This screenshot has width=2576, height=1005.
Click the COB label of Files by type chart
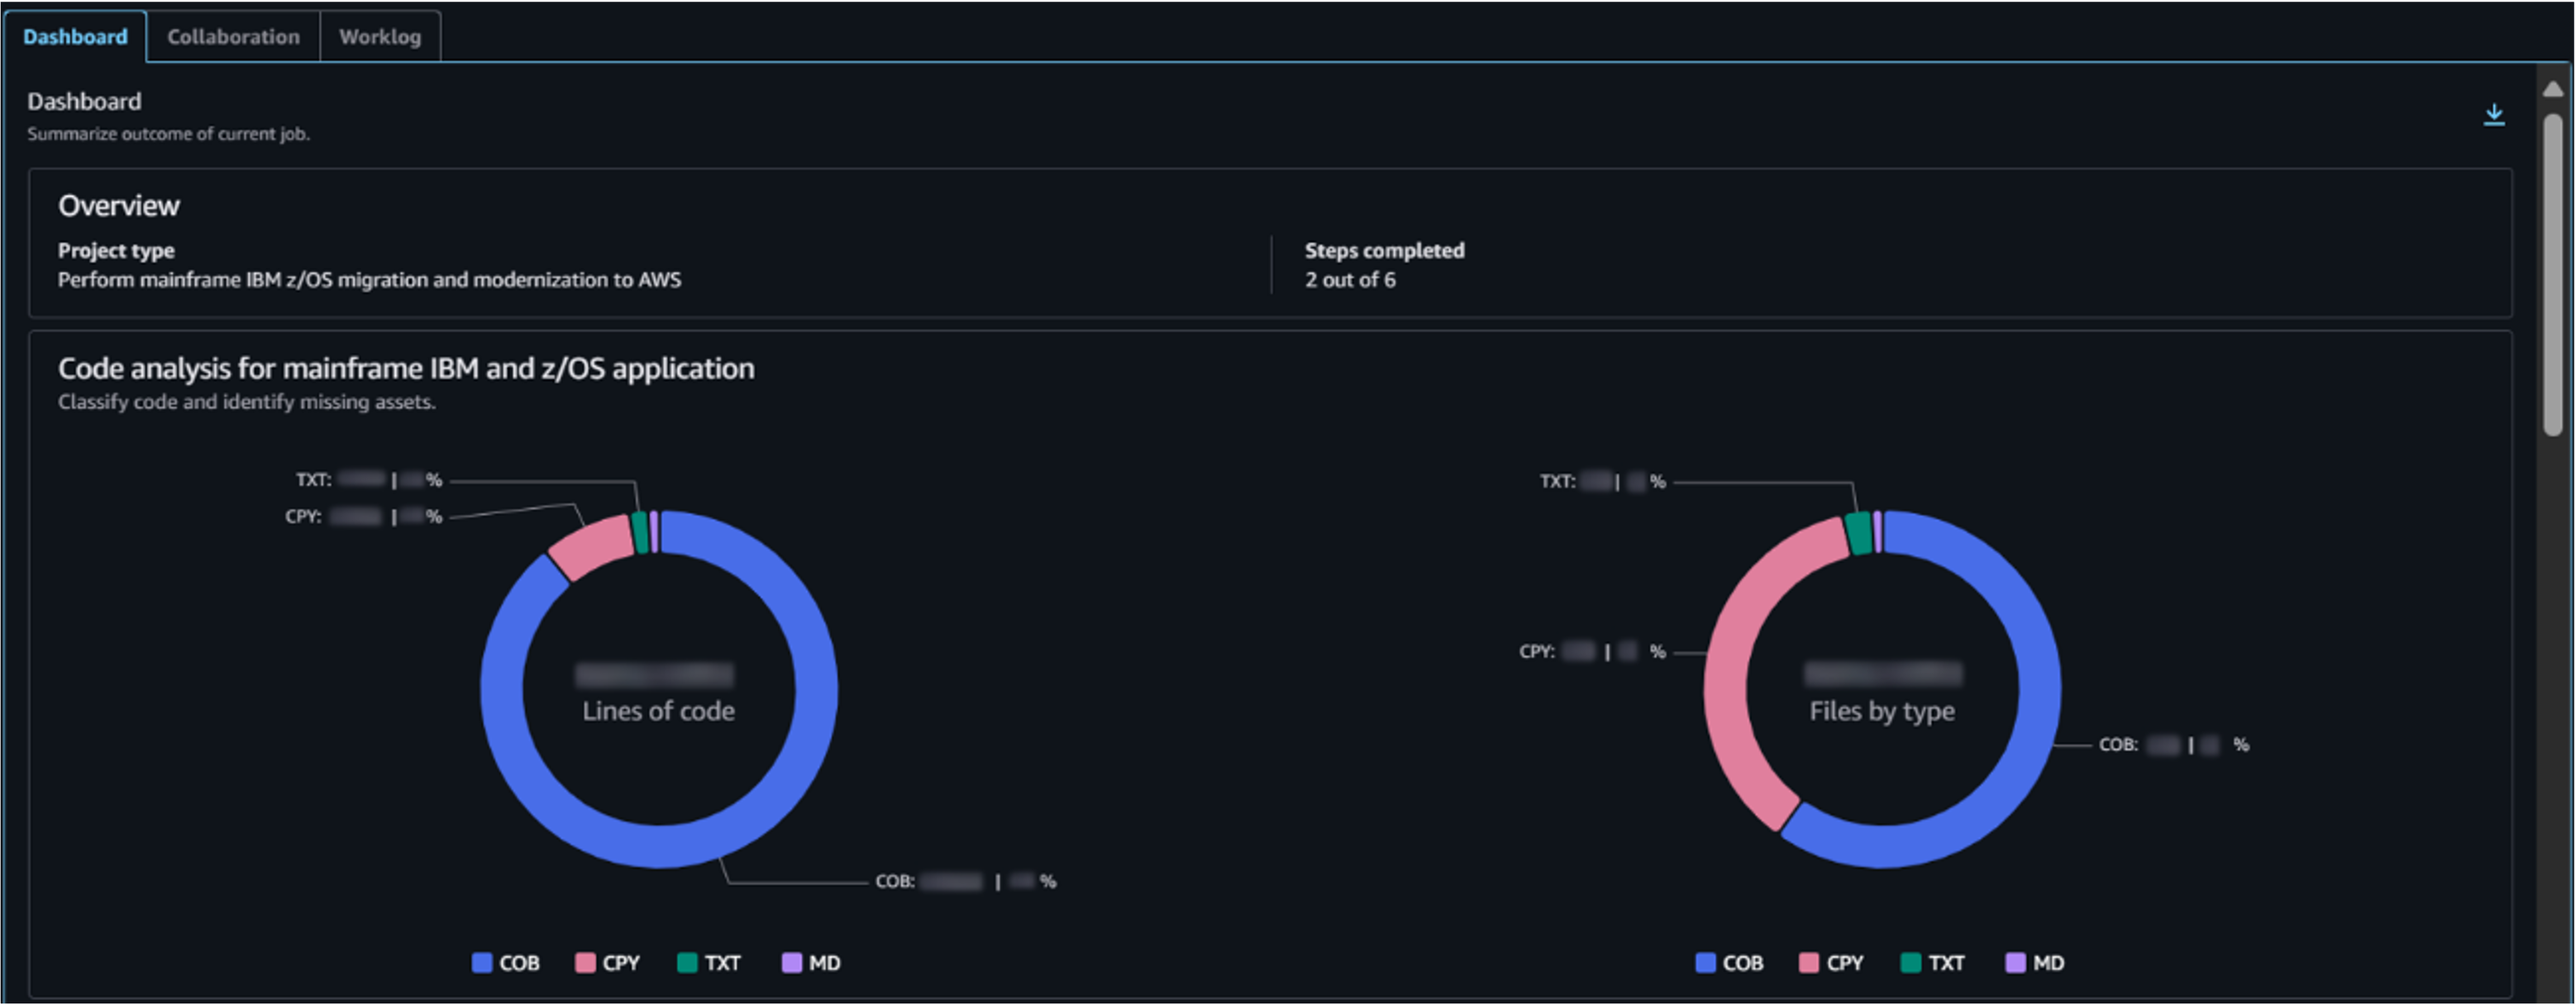tap(2118, 745)
